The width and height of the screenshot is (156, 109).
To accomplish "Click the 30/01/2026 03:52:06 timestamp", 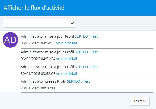I will pyautogui.click(x=38, y=74).
